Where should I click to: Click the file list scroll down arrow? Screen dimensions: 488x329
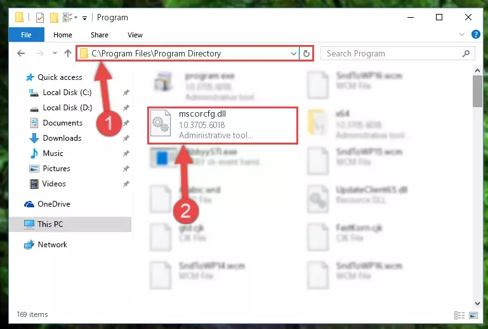(x=477, y=303)
